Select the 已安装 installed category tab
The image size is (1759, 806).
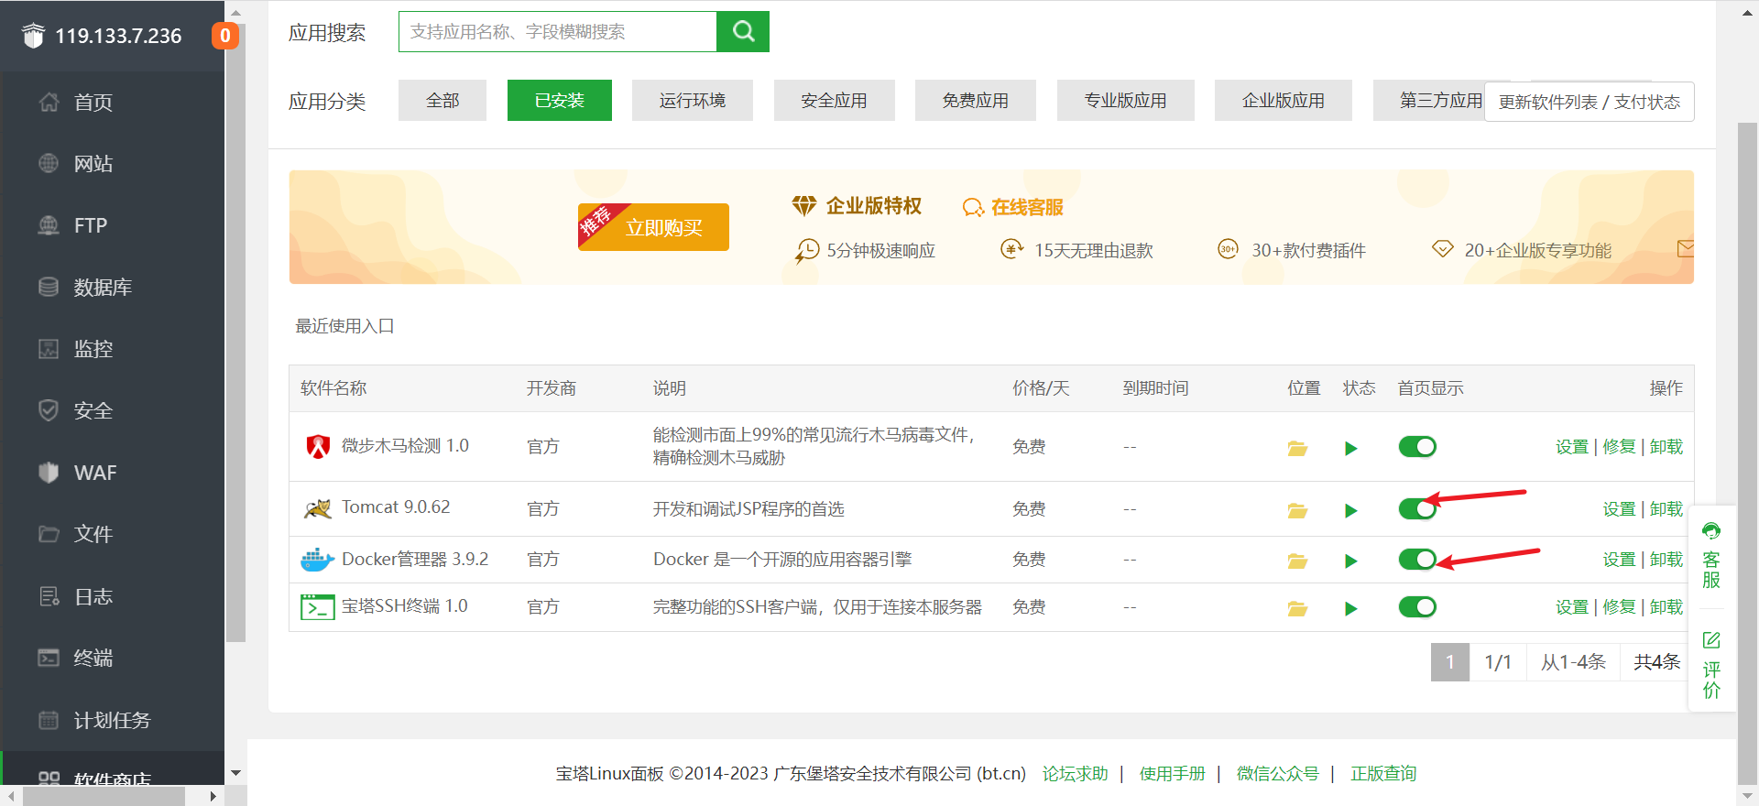[x=560, y=101]
